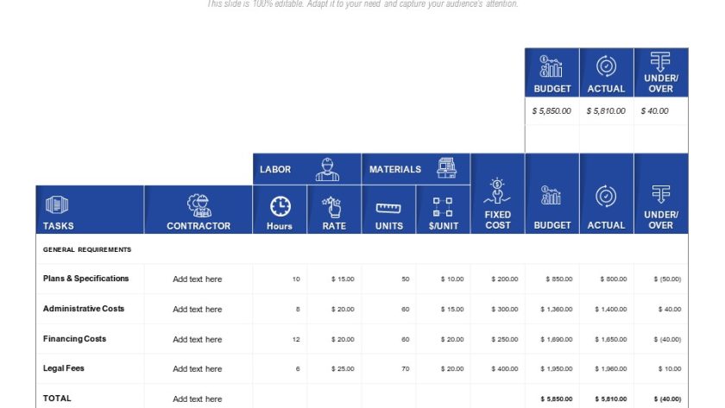Select actual $ 1,650.00 cell
Image resolution: width=725 pixels, height=408 pixels.
click(x=611, y=339)
